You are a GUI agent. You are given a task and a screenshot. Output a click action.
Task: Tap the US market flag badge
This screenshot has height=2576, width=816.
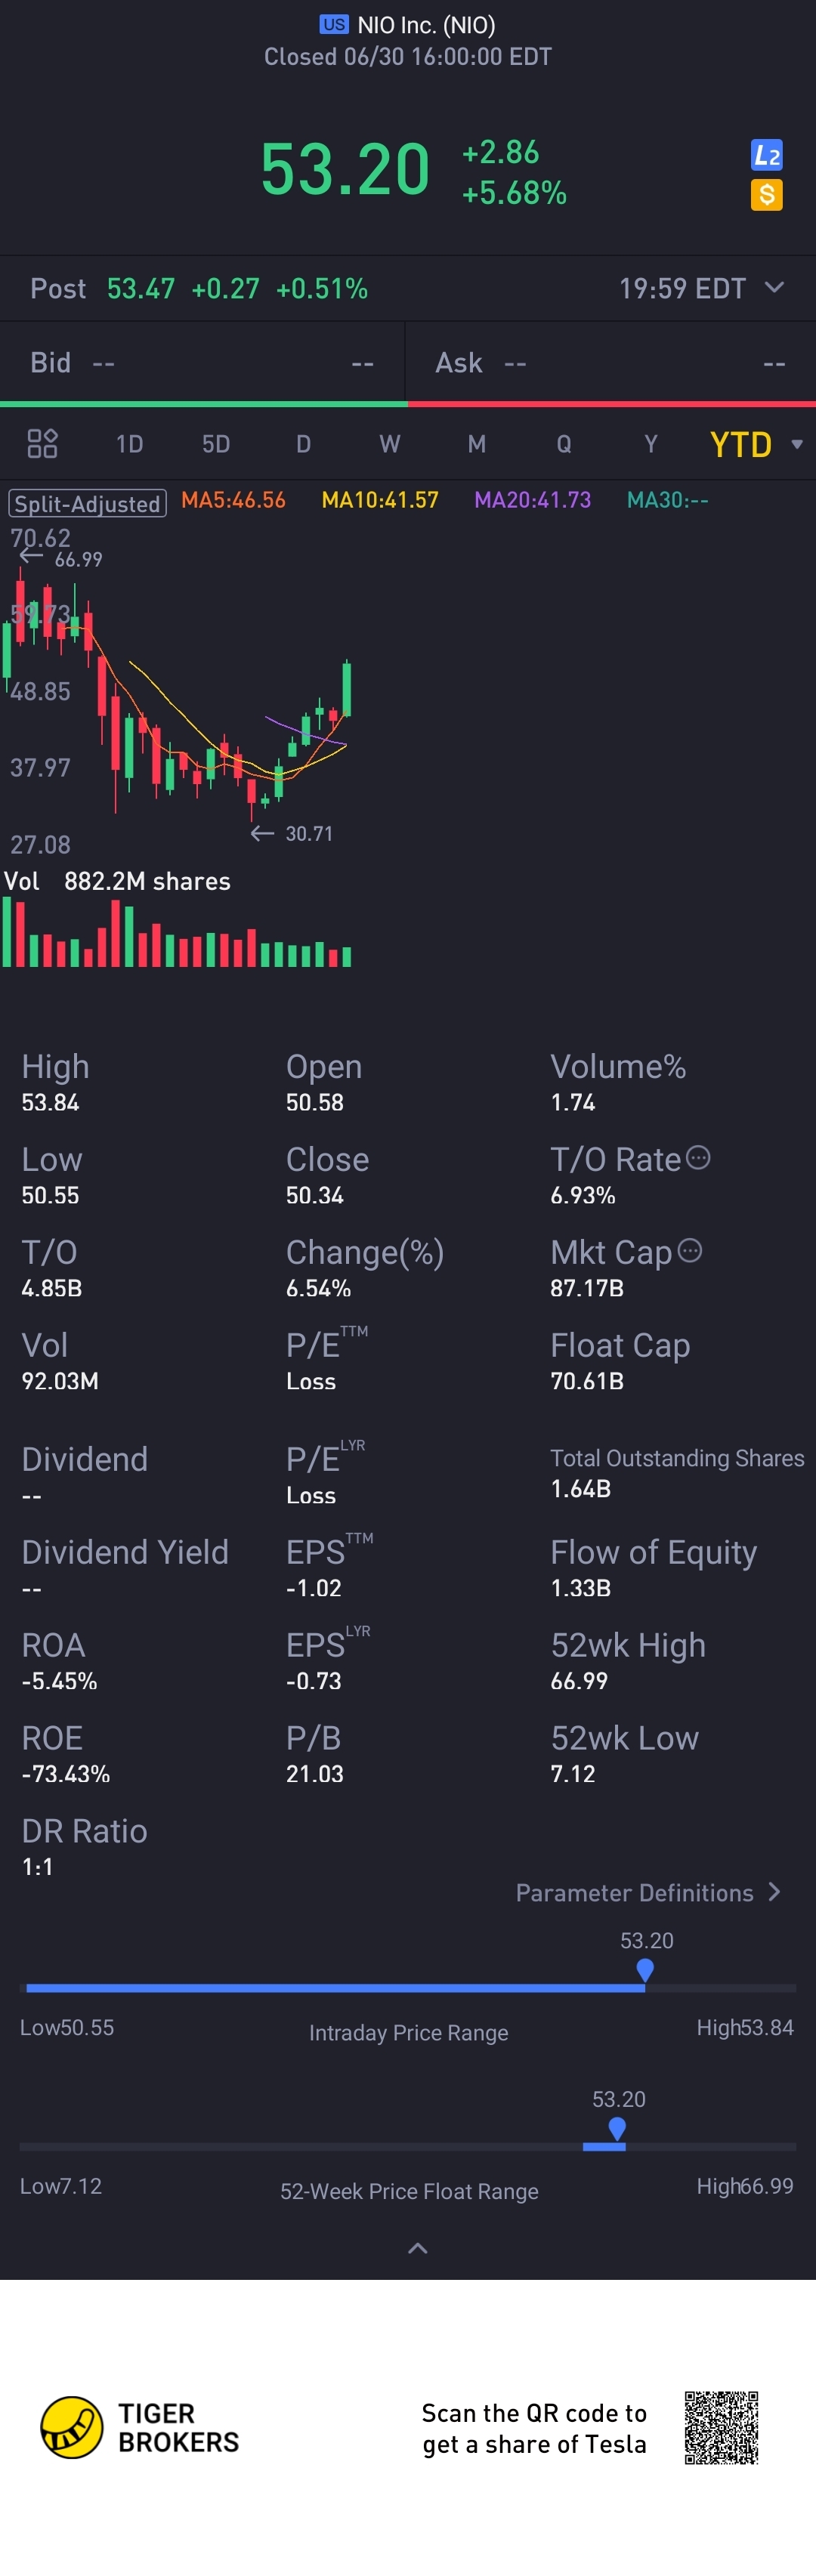click(334, 25)
